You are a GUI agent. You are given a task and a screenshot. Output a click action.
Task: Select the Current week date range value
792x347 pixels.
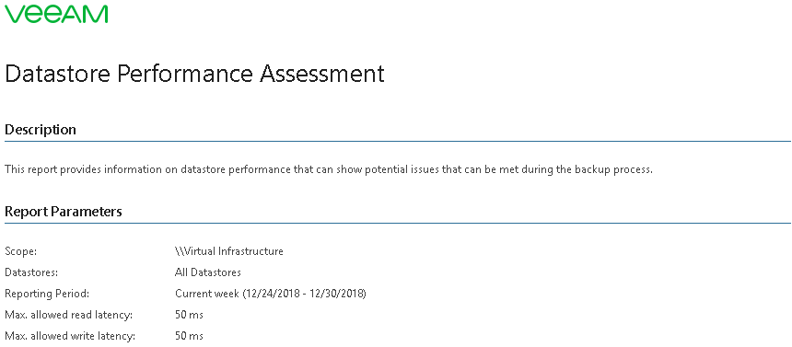(x=270, y=294)
